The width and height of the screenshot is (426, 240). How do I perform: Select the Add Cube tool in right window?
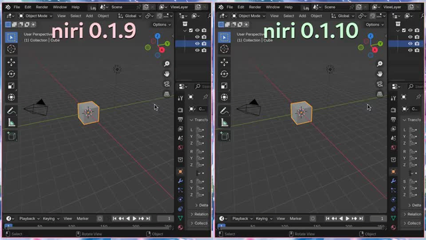point(224,136)
